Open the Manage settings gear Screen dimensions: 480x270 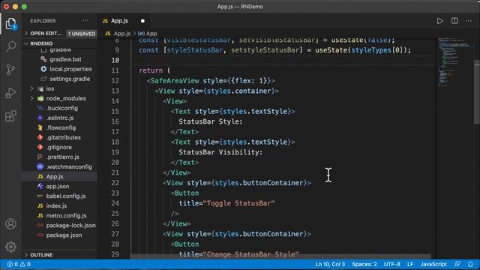10,247
